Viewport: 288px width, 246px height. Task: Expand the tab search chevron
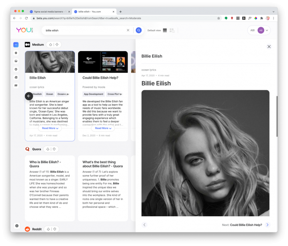pyautogui.click(x=274, y=12)
